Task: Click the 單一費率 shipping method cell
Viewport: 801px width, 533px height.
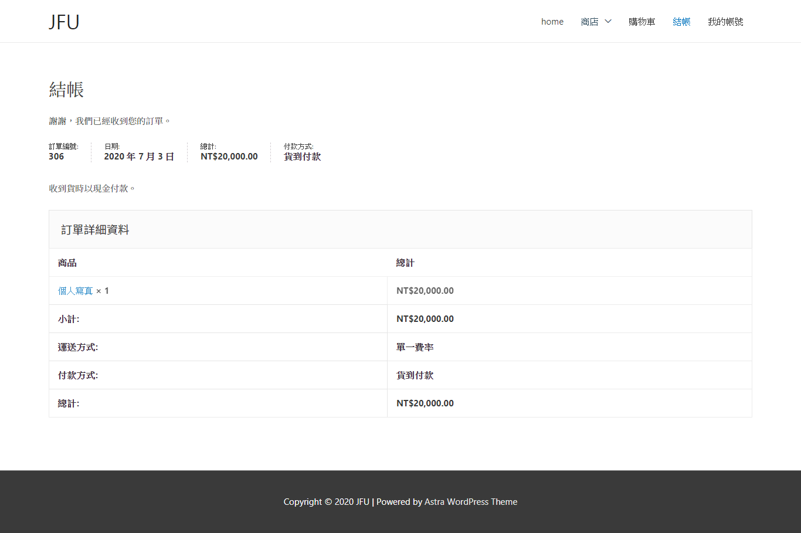Action: coord(415,347)
